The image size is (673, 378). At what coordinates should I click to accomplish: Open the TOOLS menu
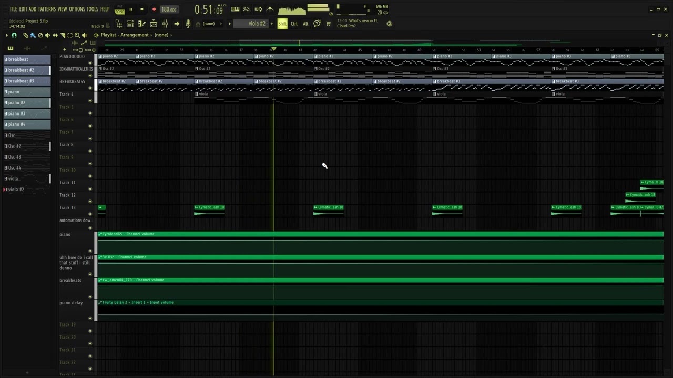pos(93,9)
